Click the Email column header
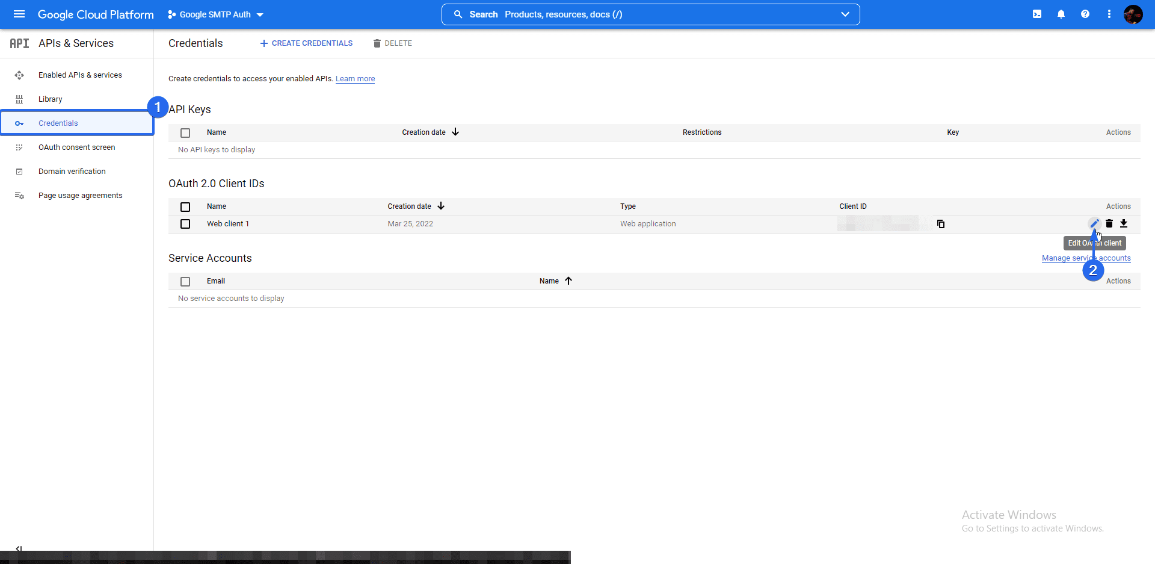The height and width of the screenshot is (564, 1155). 216,281
